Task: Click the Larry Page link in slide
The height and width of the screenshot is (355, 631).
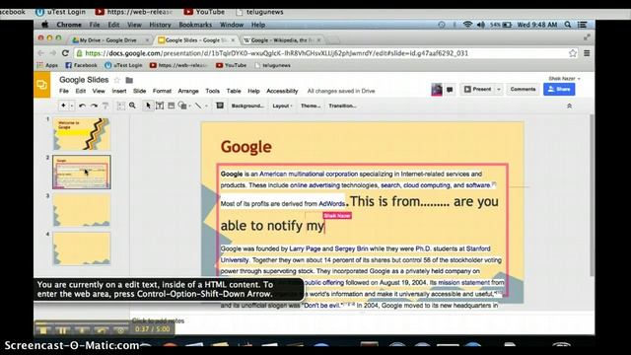Action: pyautogui.click(x=305, y=248)
